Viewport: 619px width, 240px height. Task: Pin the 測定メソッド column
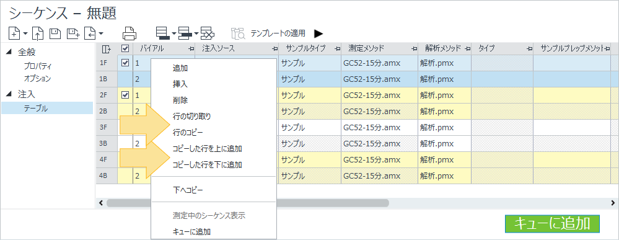tap(414, 48)
